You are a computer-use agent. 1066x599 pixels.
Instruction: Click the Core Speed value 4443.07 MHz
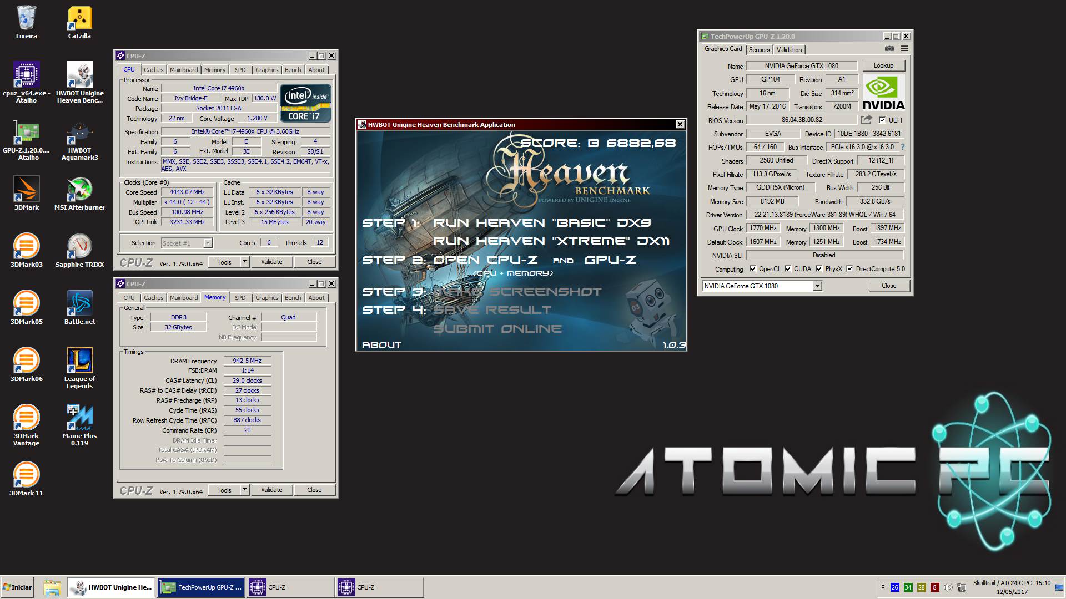pyautogui.click(x=187, y=192)
